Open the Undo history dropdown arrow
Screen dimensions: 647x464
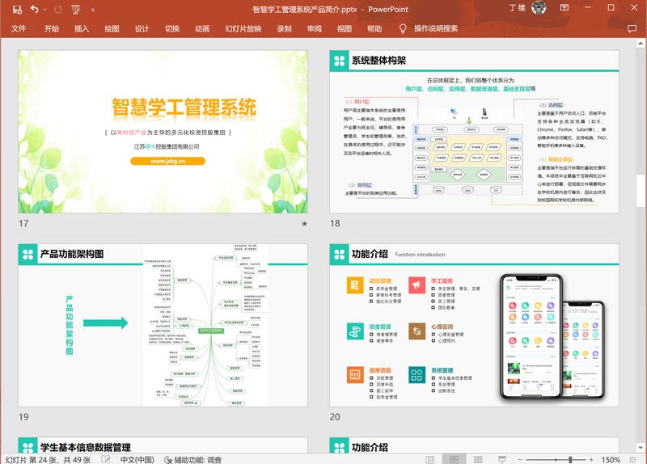pyautogui.click(x=45, y=10)
